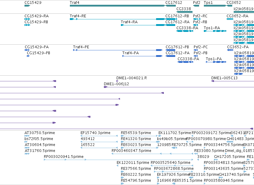
Task: Open the CG3652 gene label
Action: point(234,3)
